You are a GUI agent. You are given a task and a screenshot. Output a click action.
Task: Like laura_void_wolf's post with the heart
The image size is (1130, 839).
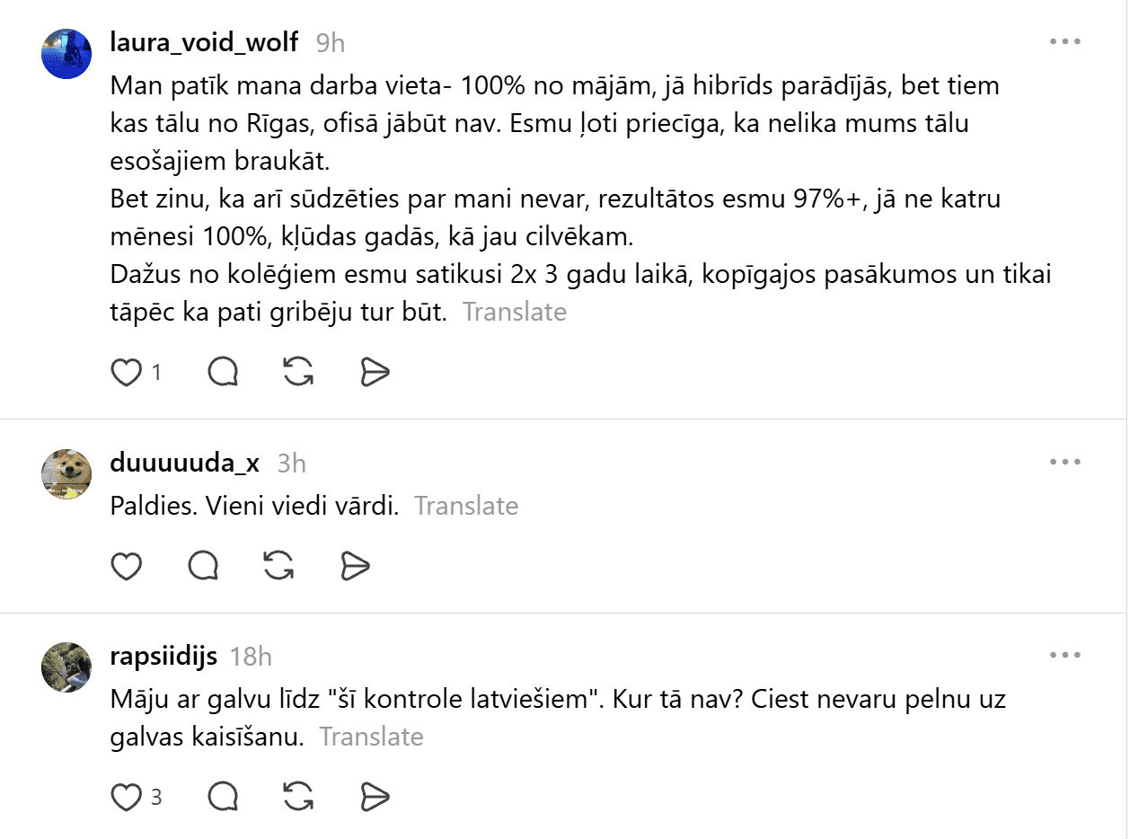pyautogui.click(x=127, y=372)
